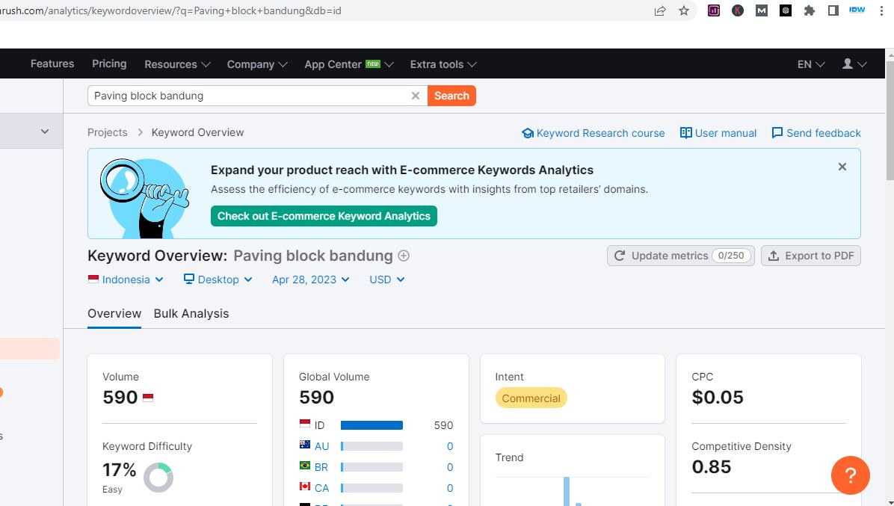Click the magnifying glass banner illustration
The width and height of the screenshot is (894, 506).
click(145, 197)
